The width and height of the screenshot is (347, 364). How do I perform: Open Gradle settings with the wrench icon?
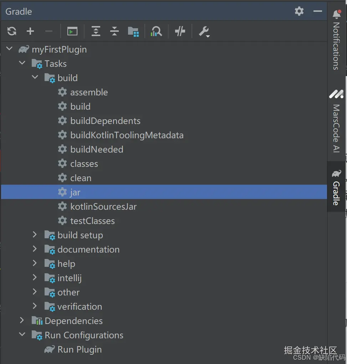[204, 31]
